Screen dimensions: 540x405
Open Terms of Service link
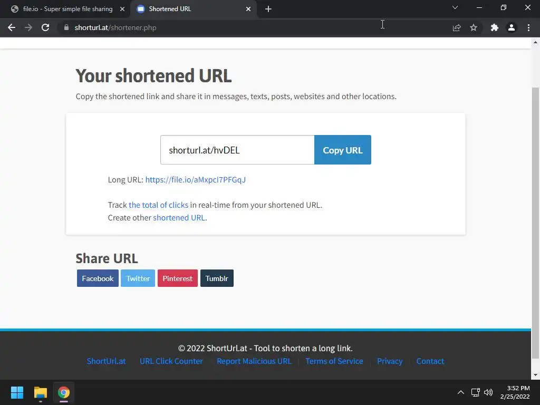click(334, 361)
